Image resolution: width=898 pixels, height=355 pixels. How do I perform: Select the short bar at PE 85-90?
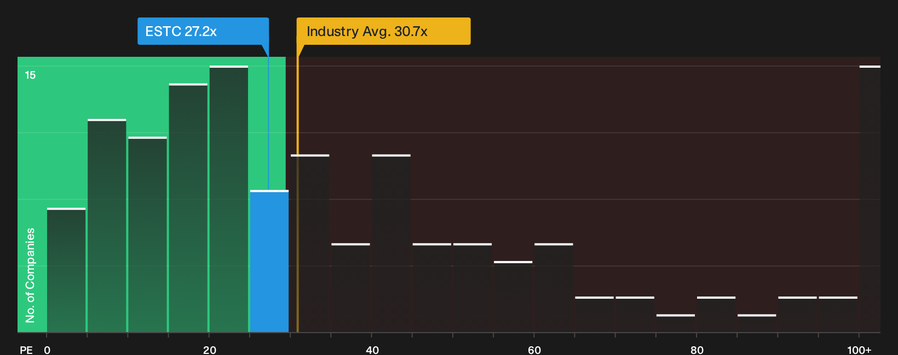point(757,323)
